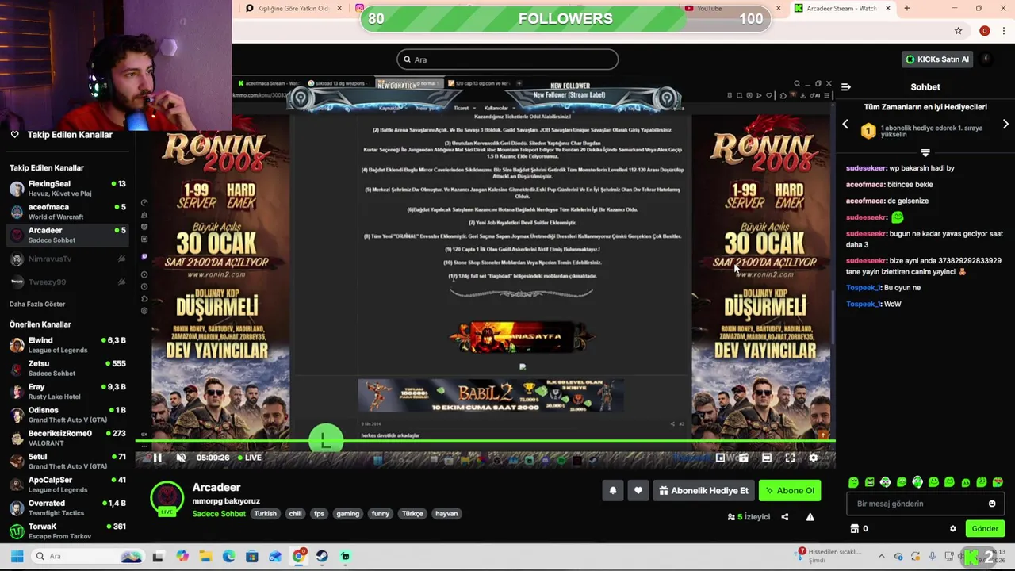The height and width of the screenshot is (571, 1015).
Task: Report the stream with the warning icon
Action: [x=810, y=517]
